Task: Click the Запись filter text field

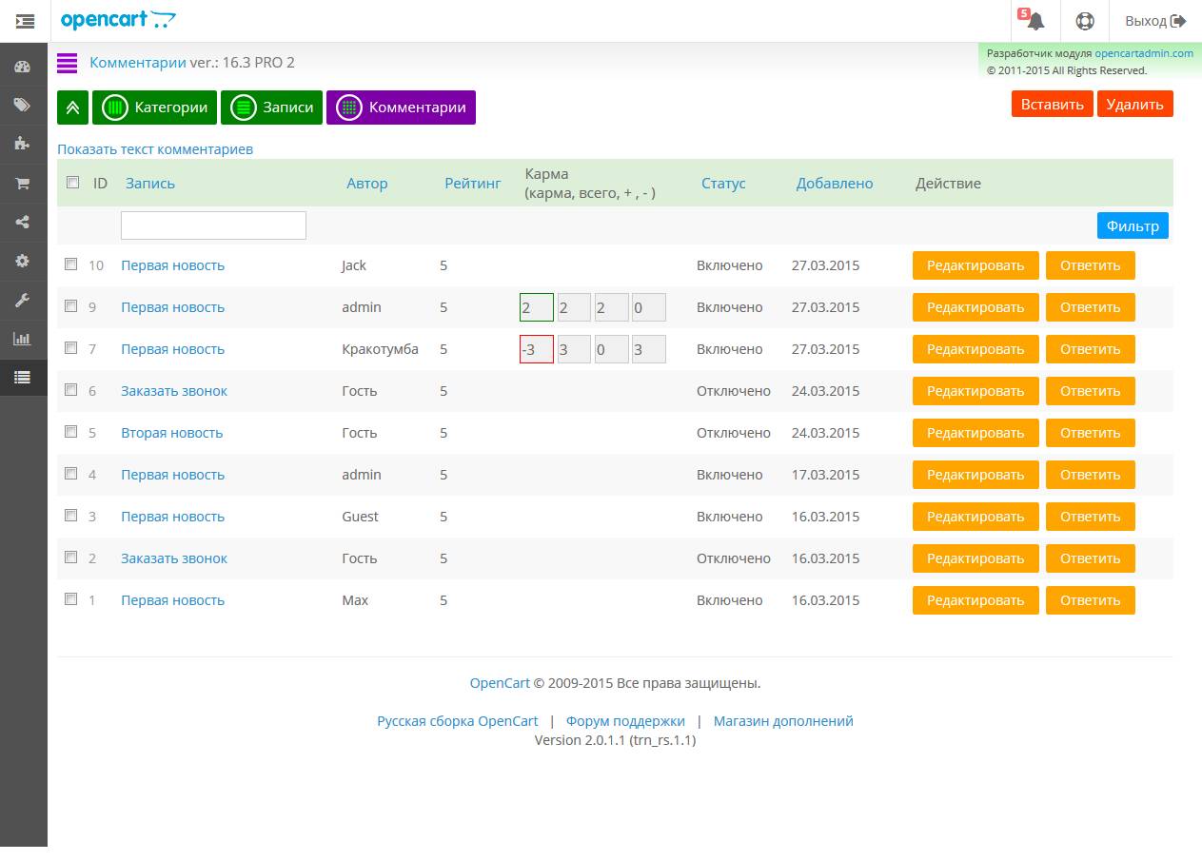Action: coord(213,225)
